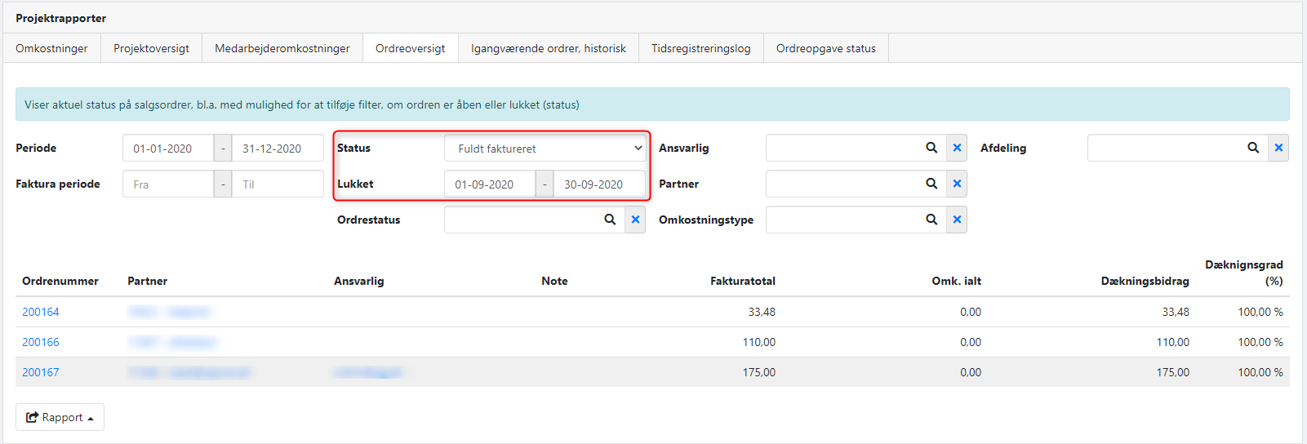This screenshot has width=1307, height=444.
Task: Clear the Ansvarlig field with X icon
Action: coord(957,148)
